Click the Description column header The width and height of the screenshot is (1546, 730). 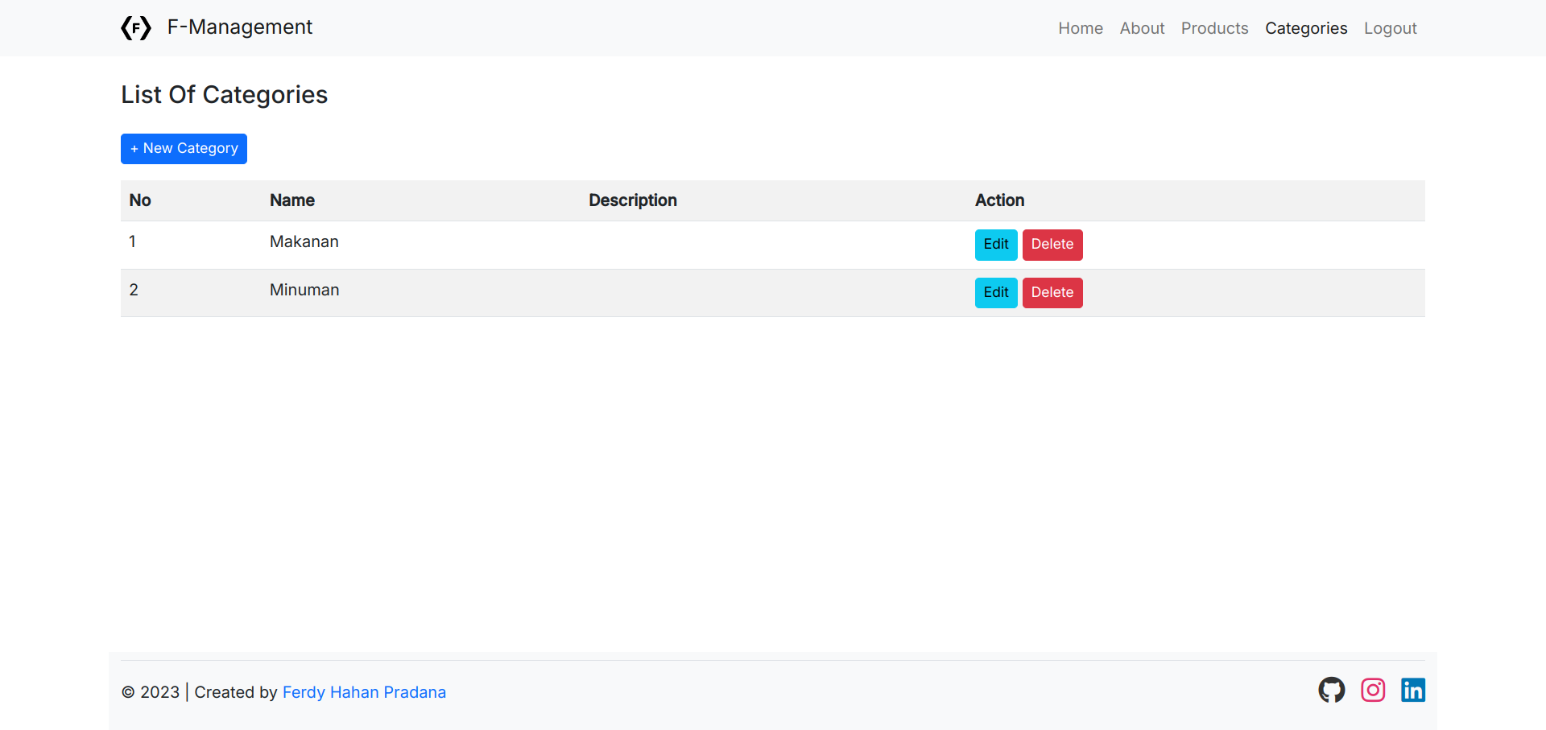click(x=632, y=200)
